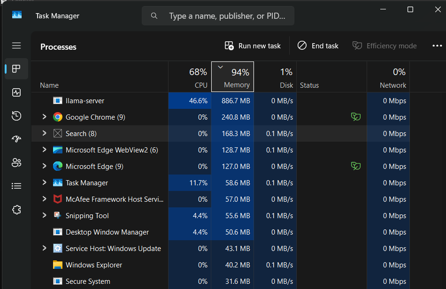Open the three-dot more options menu
The width and height of the screenshot is (446, 289).
point(437,46)
